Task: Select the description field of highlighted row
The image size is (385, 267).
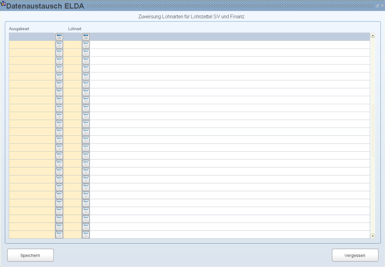Action: tap(230, 37)
